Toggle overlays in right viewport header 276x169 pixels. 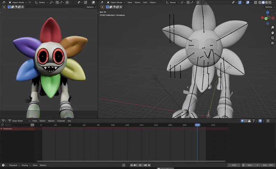tap(248, 2)
